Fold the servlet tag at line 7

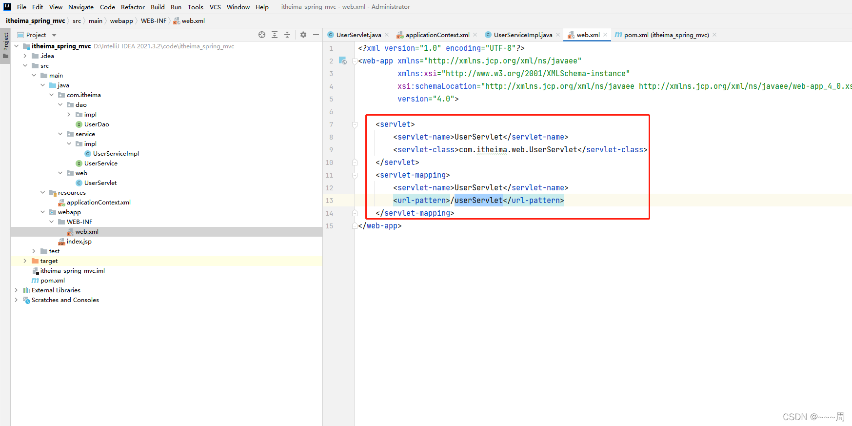point(355,124)
